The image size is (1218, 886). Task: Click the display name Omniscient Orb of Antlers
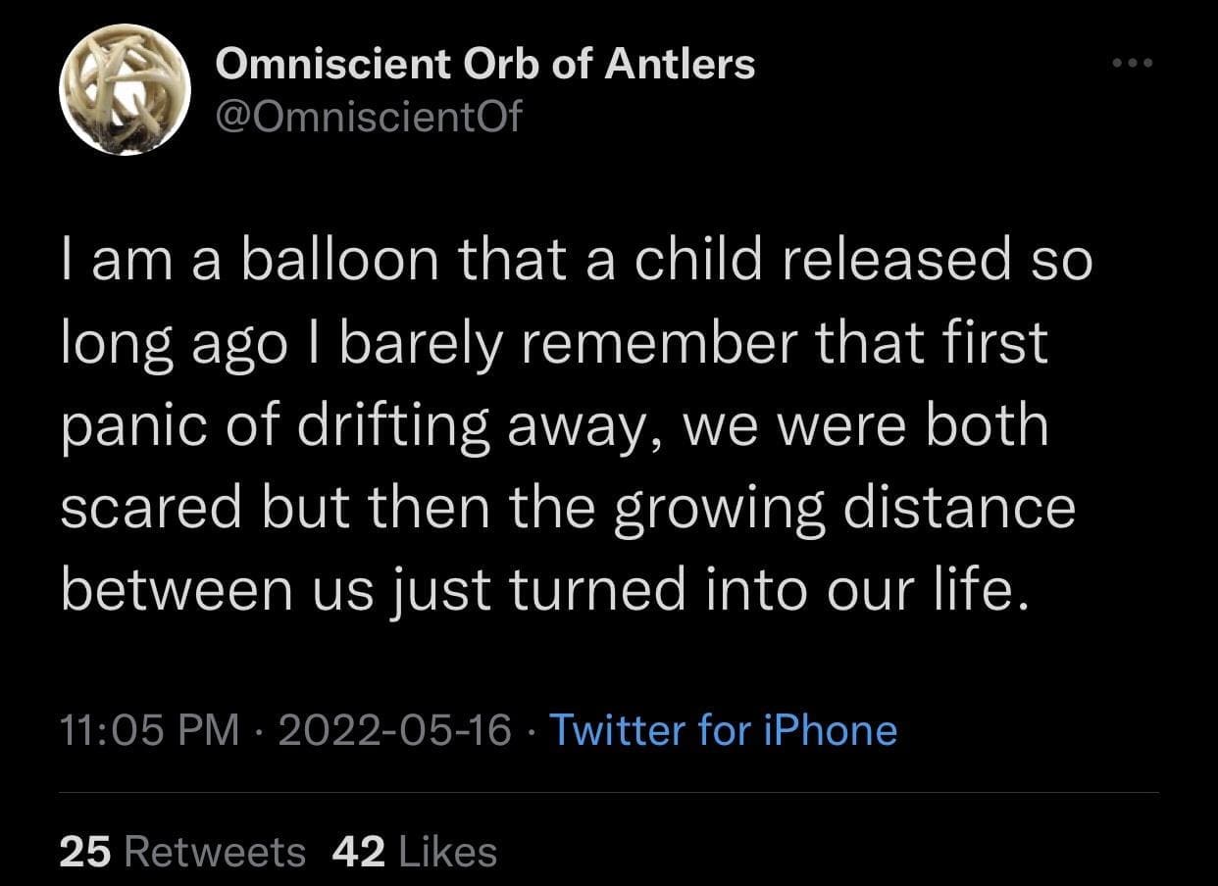pos(485,65)
